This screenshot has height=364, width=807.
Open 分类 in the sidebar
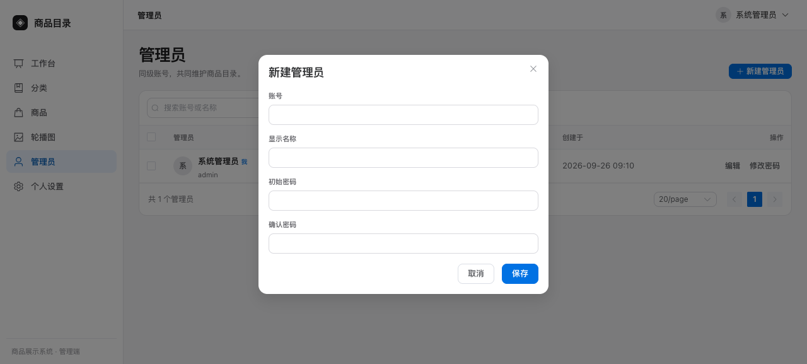(x=61, y=88)
